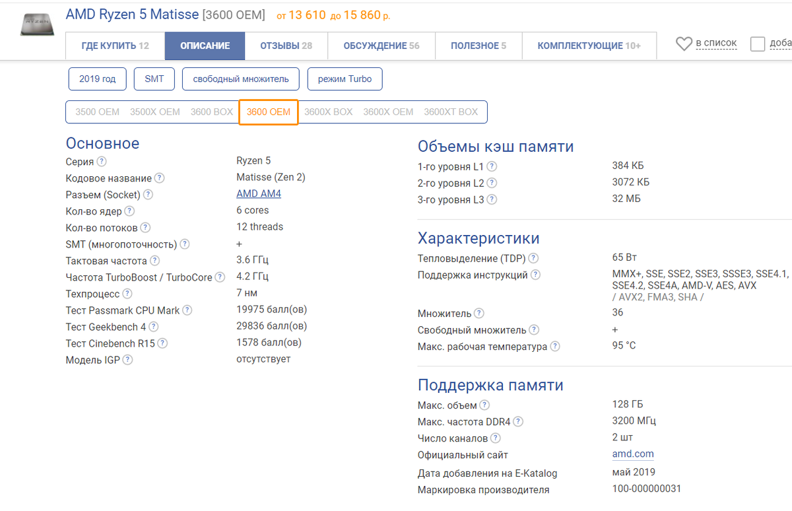Click the '2019 год' tag button
This screenshot has height=511, width=792.
(98, 79)
